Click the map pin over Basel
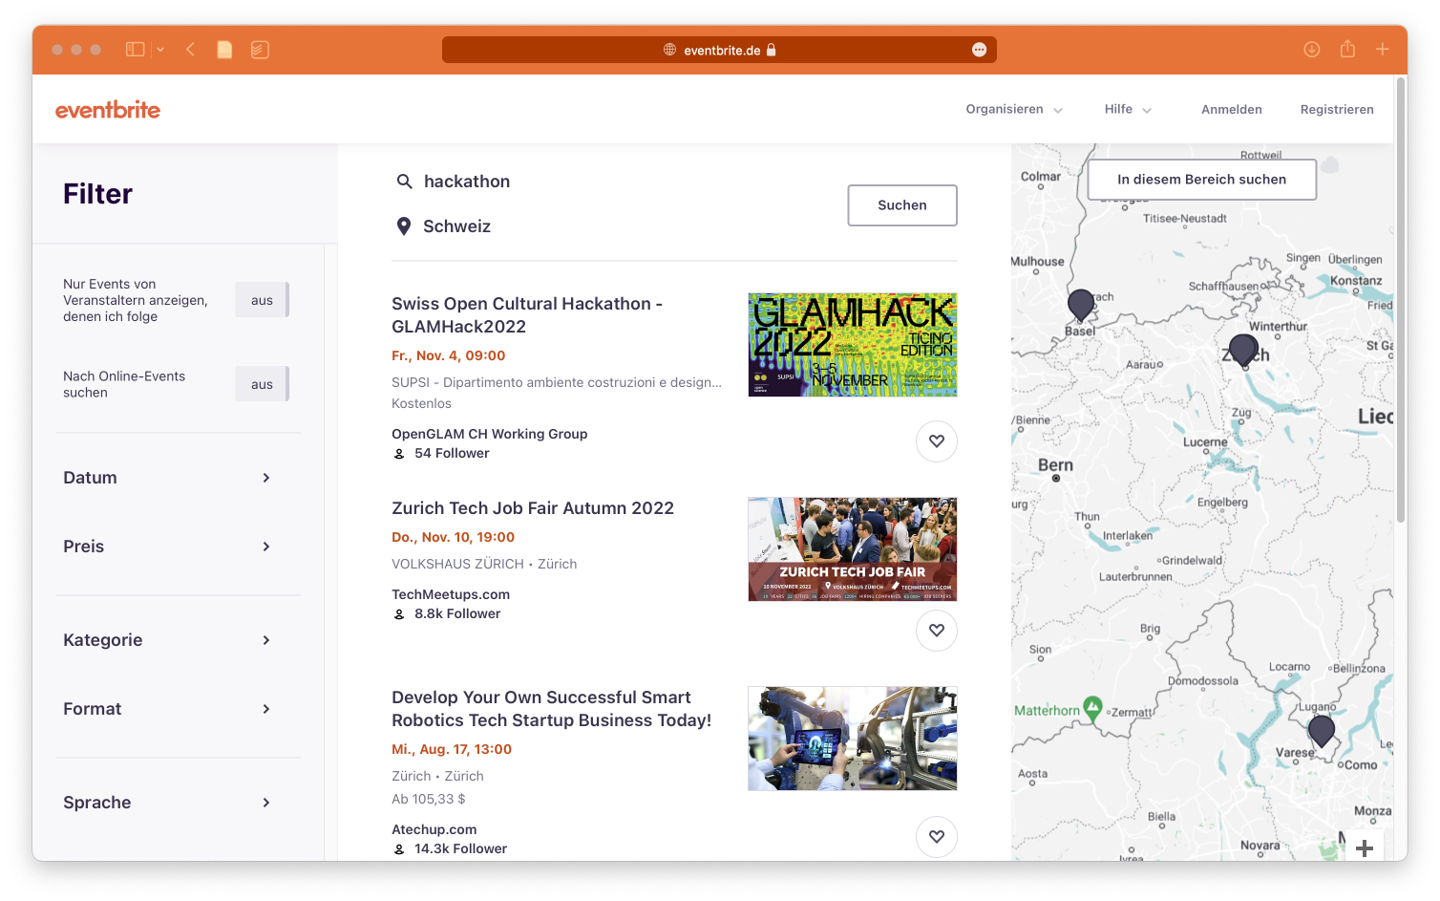Screen dimensions: 1440x901 click(1080, 305)
